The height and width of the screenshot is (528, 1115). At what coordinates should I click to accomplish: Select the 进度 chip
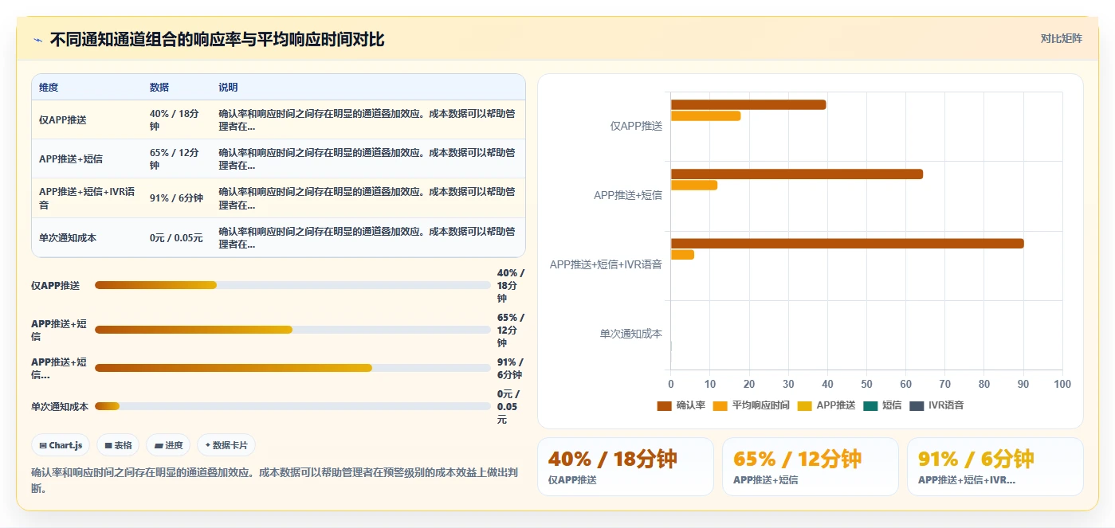[x=168, y=445]
